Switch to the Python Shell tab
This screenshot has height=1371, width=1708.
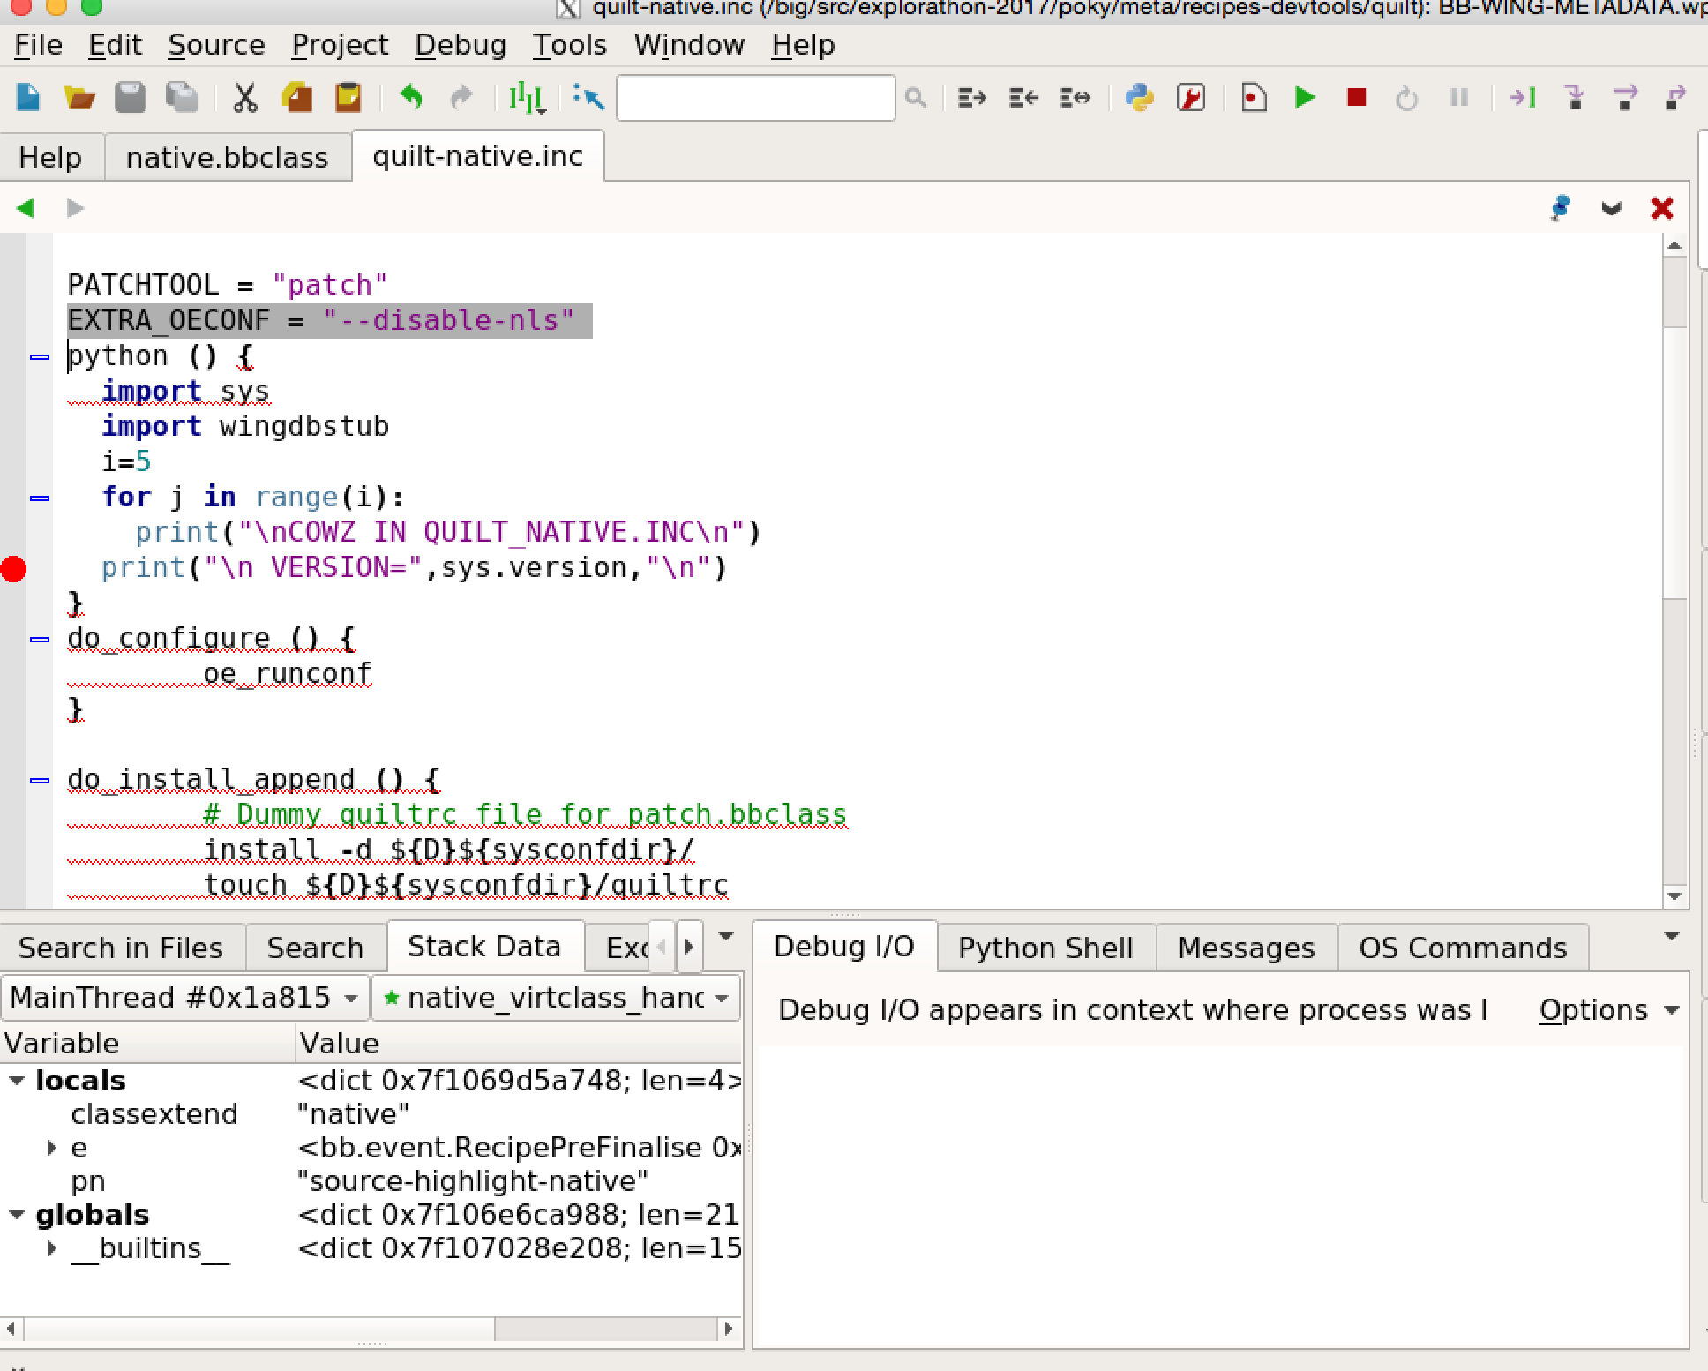pyautogui.click(x=1045, y=948)
